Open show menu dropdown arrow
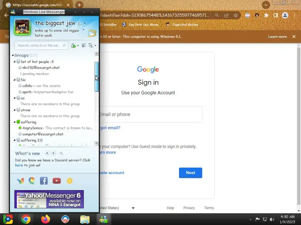Image resolution: width=301 pixels, height=225 pixels. coord(96,45)
